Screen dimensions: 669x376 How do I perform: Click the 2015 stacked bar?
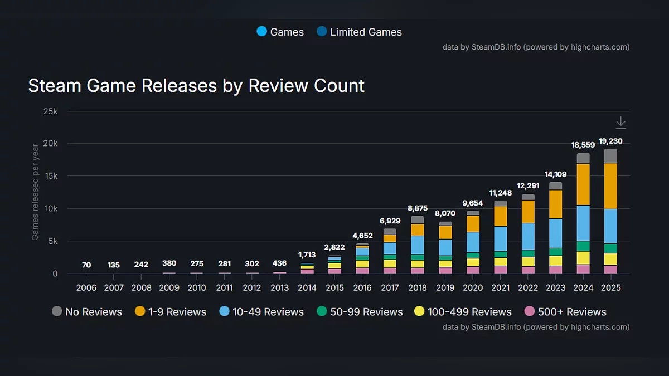pyautogui.click(x=335, y=265)
